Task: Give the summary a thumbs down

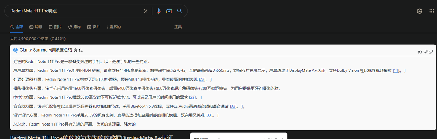Action: click(425, 52)
